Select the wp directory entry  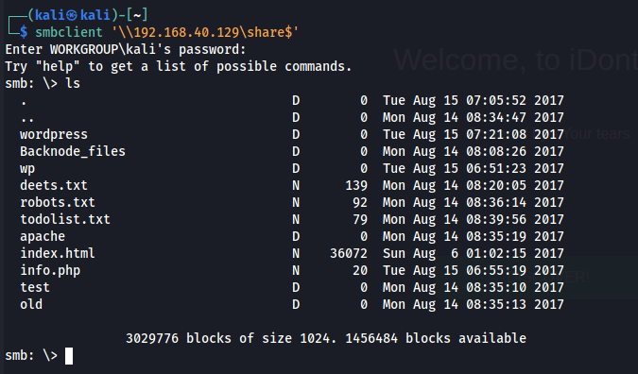point(27,169)
